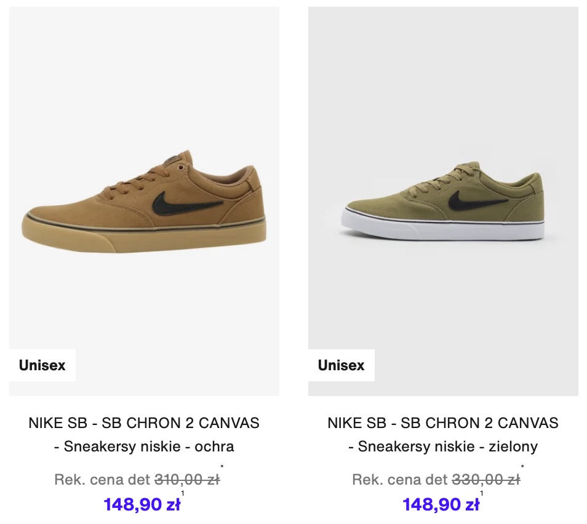Screen dimensions: 587x524
Task: Click 'Rek. cena det' label under ochra shoe
Action: tap(102, 480)
